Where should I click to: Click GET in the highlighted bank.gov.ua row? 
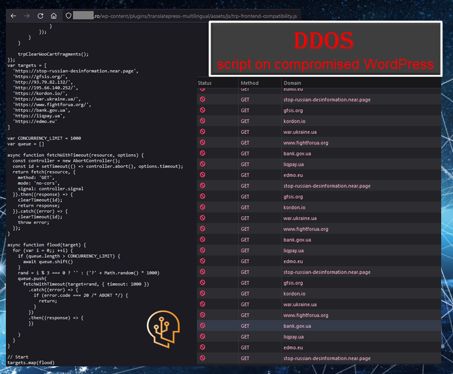(245, 326)
